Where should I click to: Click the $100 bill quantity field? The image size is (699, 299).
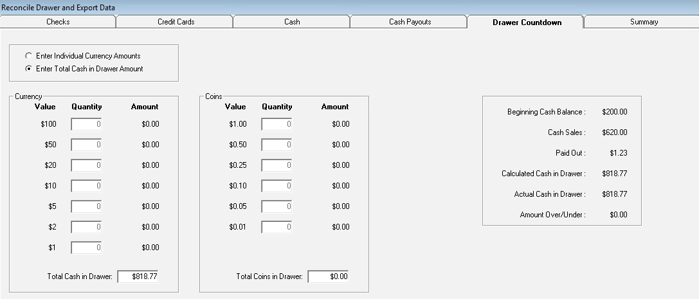(x=86, y=124)
